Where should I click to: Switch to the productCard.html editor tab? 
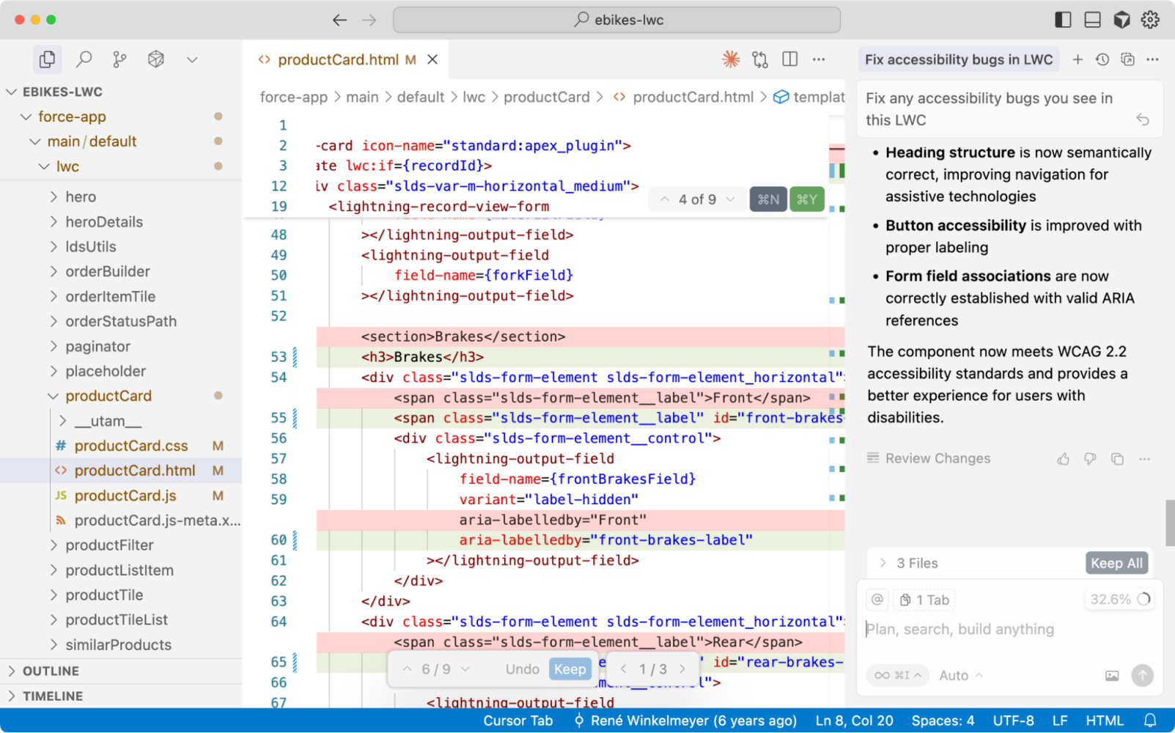click(339, 59)
